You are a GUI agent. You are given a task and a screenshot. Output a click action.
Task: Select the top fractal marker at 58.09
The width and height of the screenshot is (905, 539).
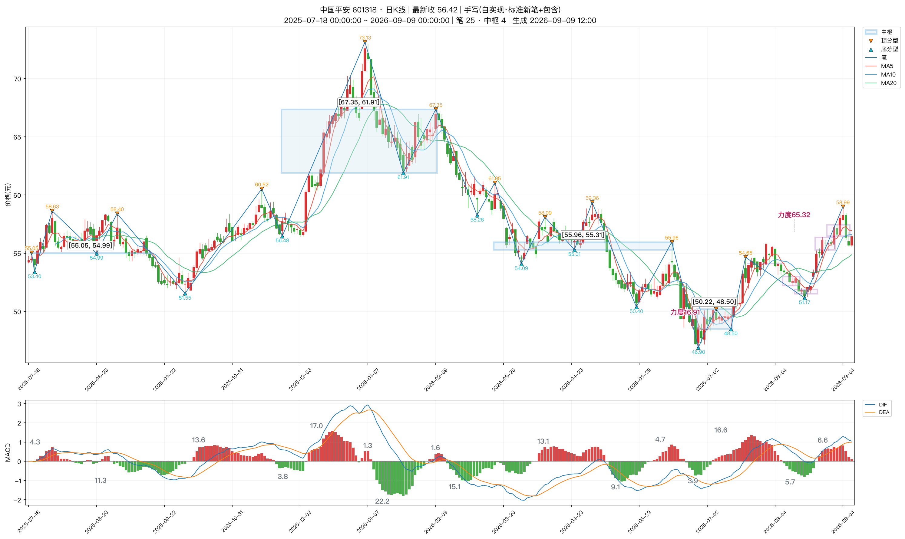click(x=545, y=217)
